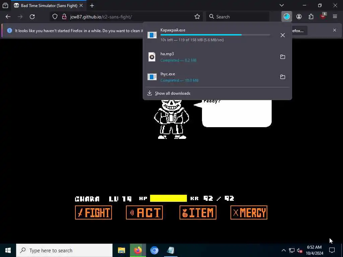The height and width of the screenshot is (257, 343).
Task: Open the volume tray icon
Action: coord(299,250)
